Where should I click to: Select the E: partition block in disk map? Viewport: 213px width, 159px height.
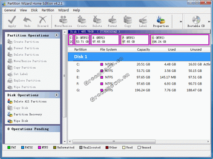(x=105, y=40)
